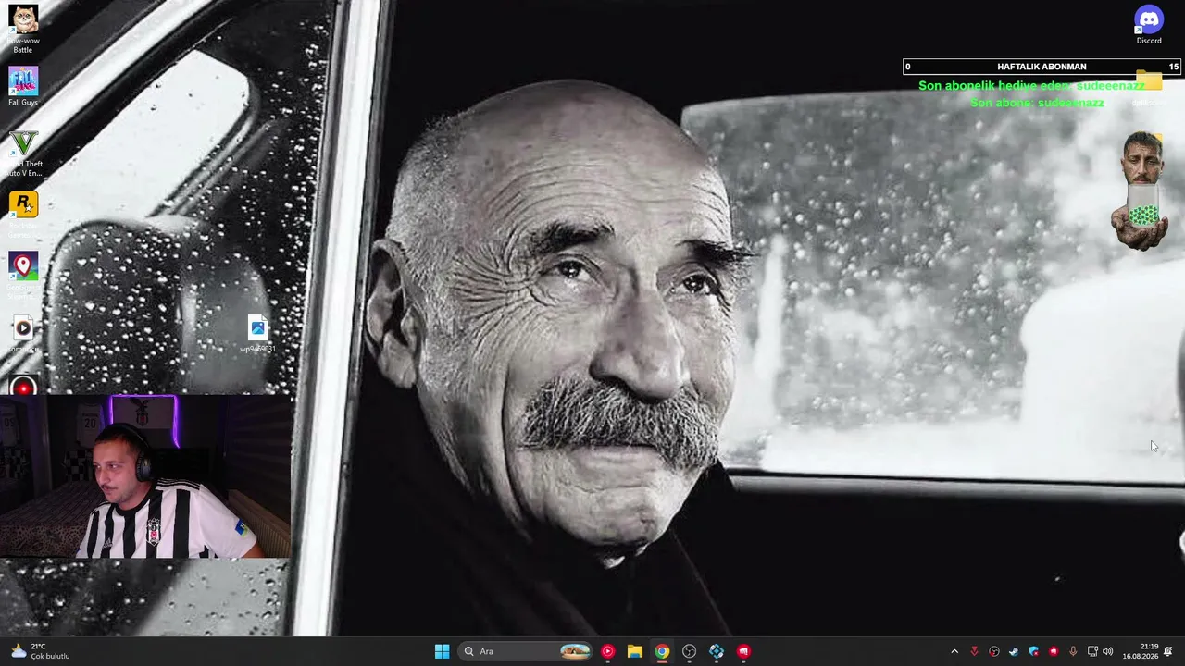Select the media file with play icon
The width and height of the screenshot is (1185, 666).
tap(23, 335)
